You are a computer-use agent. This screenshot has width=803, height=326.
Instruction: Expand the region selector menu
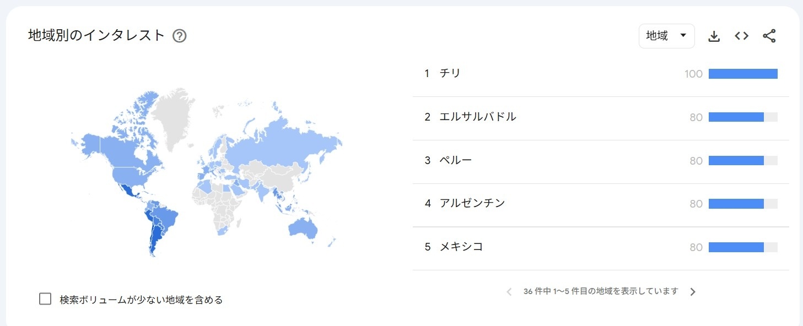(666, 35)
